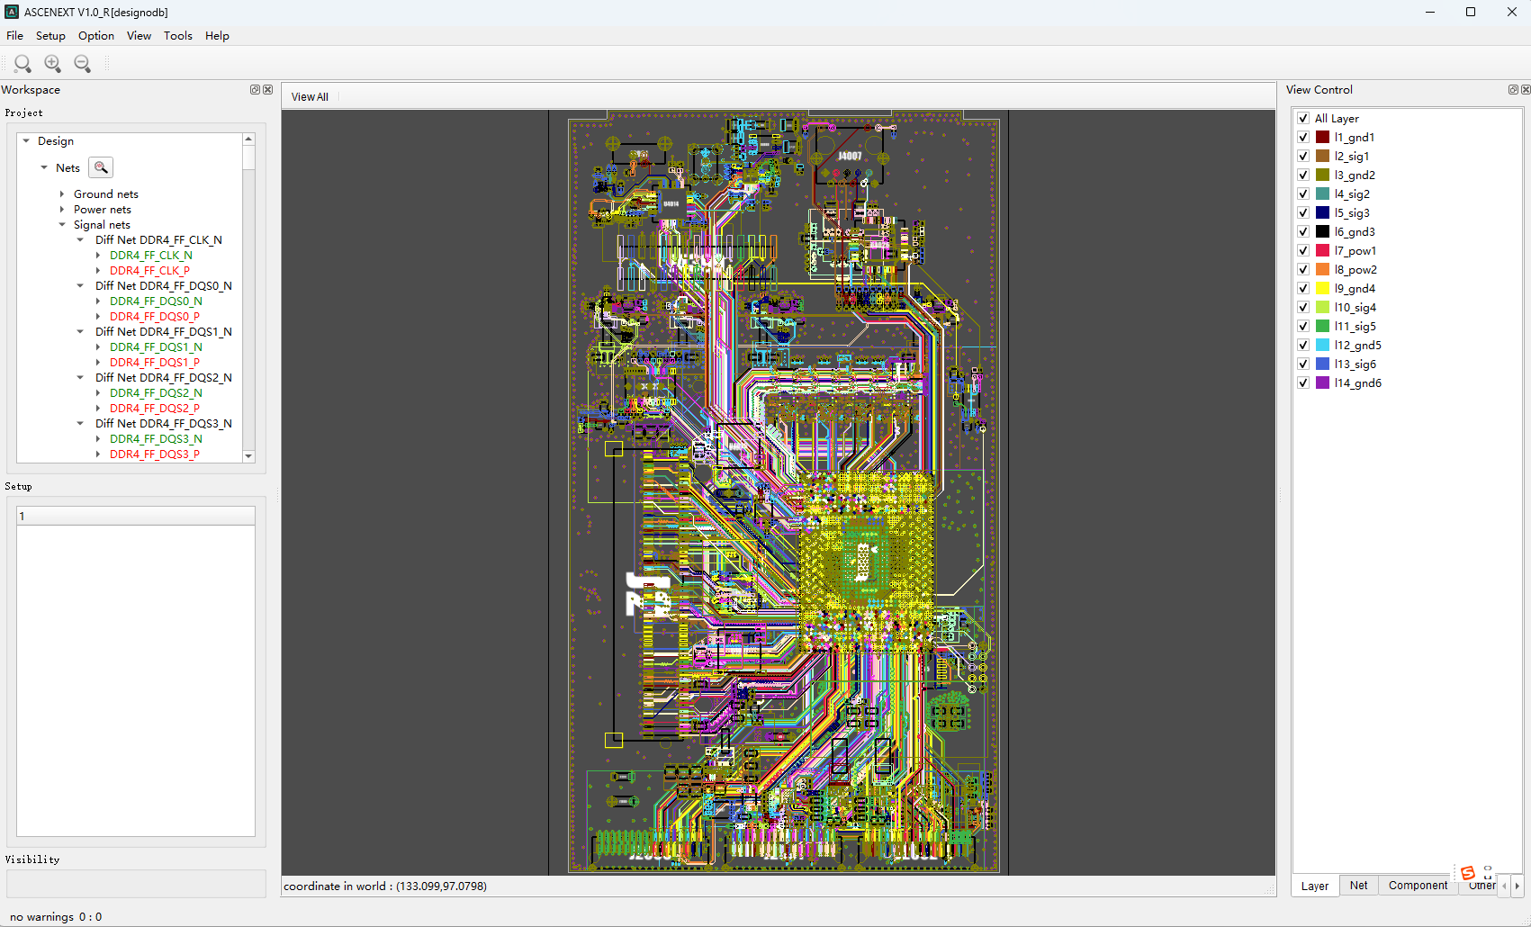Collapse Diff Net DDR4_FF_CLK_N group
Viewport: 1531px width, 927px height.
tap(80, 240)
